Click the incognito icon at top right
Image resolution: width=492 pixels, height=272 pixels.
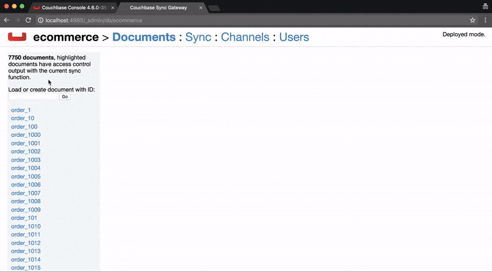click(485, 7)
